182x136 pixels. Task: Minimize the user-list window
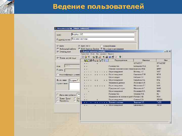pyautogui.click(x=165, y=51)
